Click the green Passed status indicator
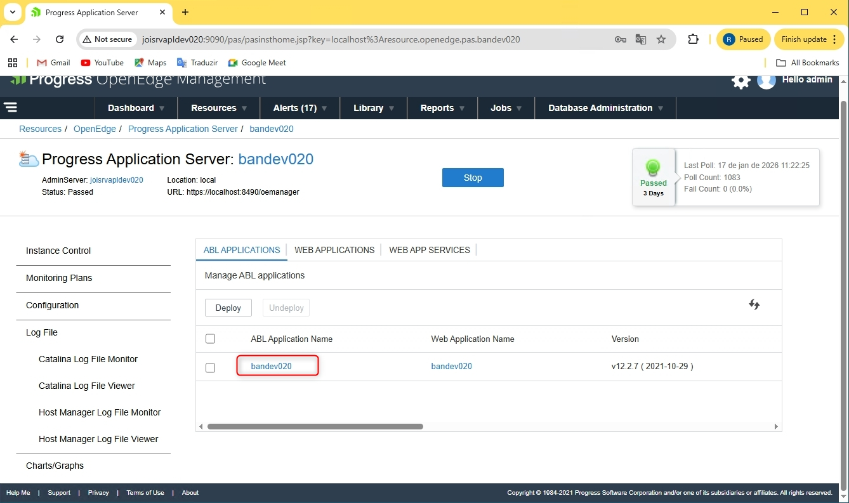 (x=653, y=177)
